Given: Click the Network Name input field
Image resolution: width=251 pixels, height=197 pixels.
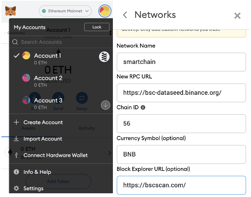Looking at the screenshot, I should click(181, 62).
